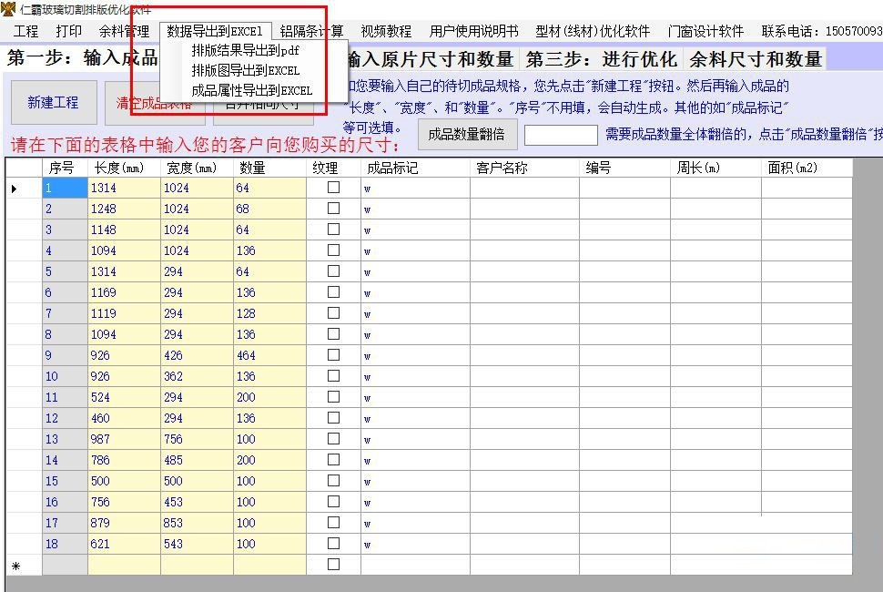This screenshot has width=883, height=592.
Task: Open the 打印 menu
Action: click(x=68, y=31)
